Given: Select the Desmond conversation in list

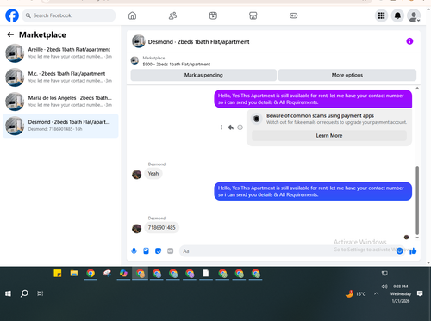Looking at the screenshot, I should (x=60, y=126).
